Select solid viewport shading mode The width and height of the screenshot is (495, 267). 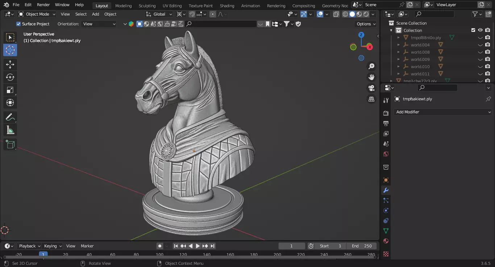click(x=352, y=14)
